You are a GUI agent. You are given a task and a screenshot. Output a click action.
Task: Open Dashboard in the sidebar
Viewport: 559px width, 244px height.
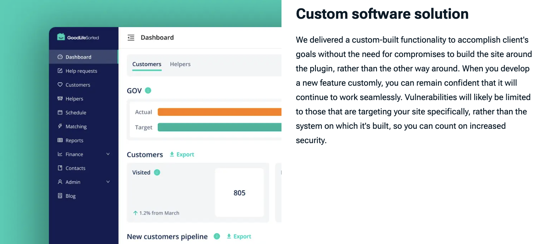[78, 57]
